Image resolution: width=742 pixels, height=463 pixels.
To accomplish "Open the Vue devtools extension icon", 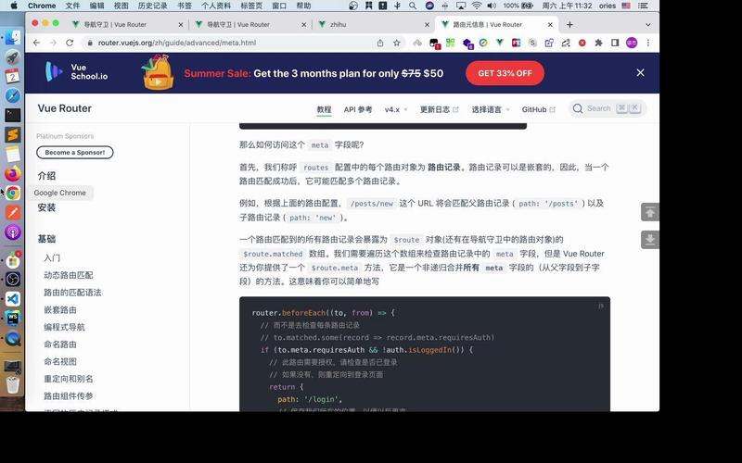I will (499, 43).
